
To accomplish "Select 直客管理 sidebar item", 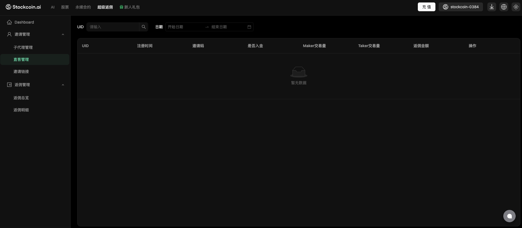I will click(x=35, y=59).
